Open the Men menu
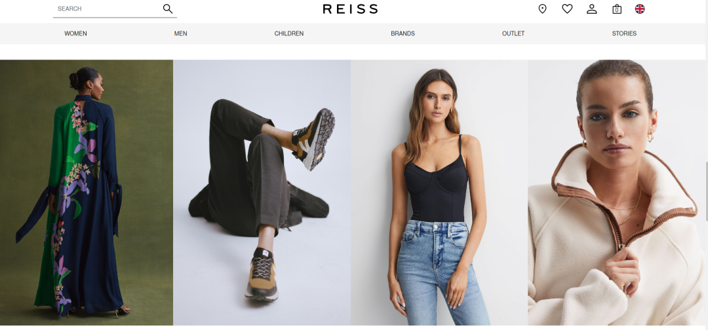The image size is (708, 330). [181, 33]
